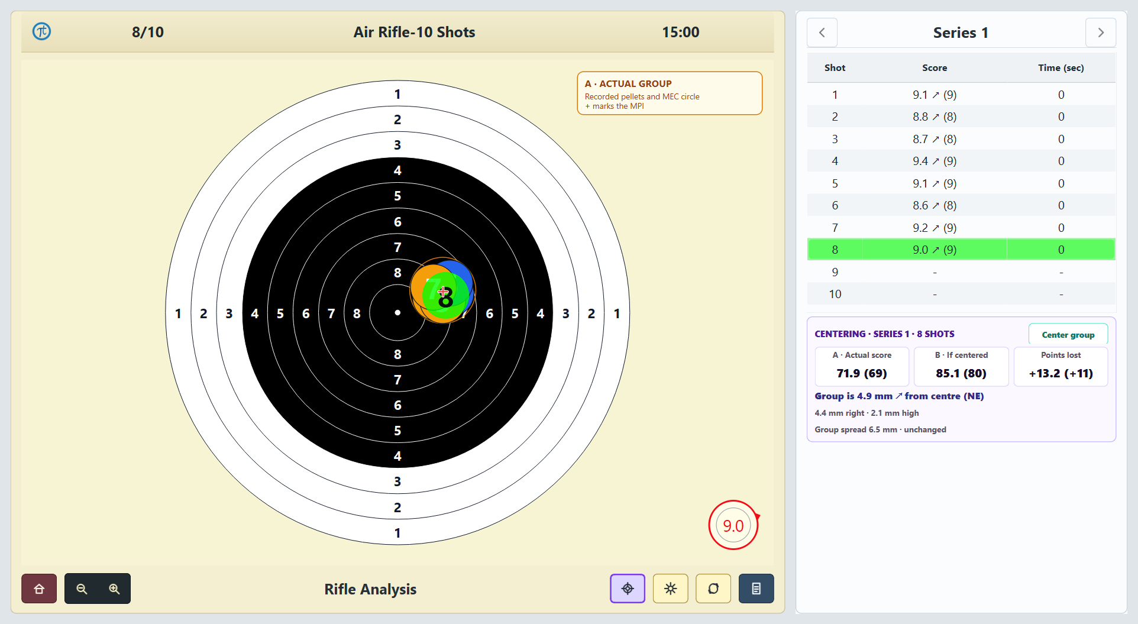This screenshot has width=1138, height=624.
Task: Click the sun brightness icon button
Action: pyautogui.click(x=670, y=589)
